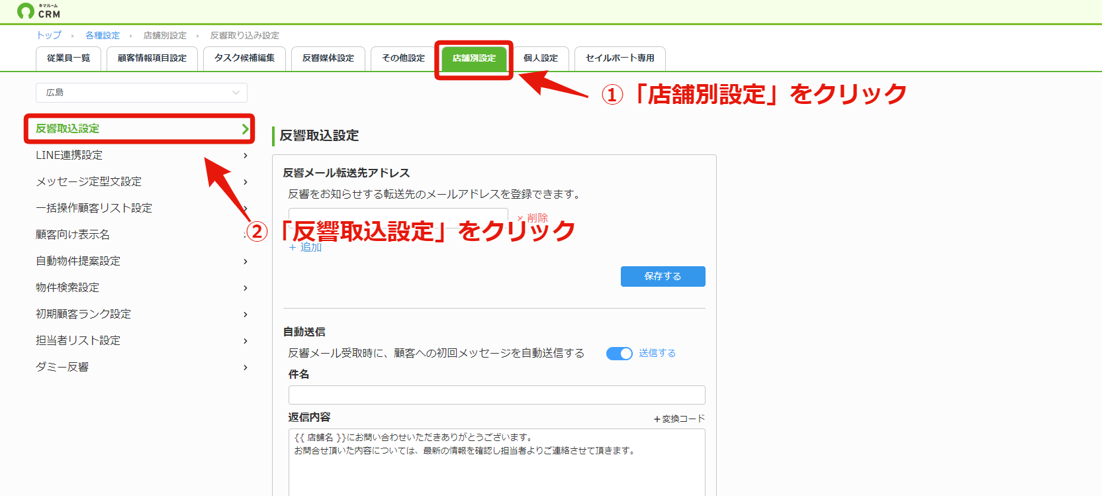Viewport: 1102px width, 496px height.
Task: Click the 返信内容 reply text area
Action: pos(496,462)
